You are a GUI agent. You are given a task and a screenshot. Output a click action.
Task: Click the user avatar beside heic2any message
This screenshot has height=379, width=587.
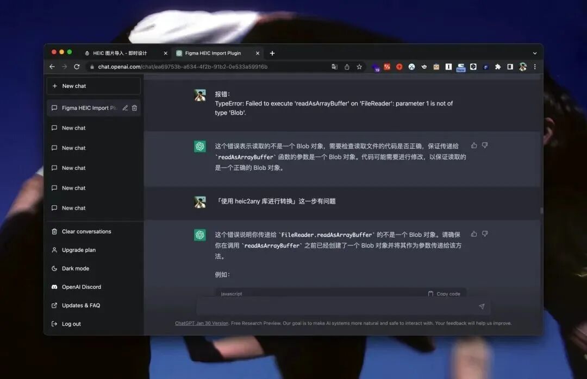[200, 202]
